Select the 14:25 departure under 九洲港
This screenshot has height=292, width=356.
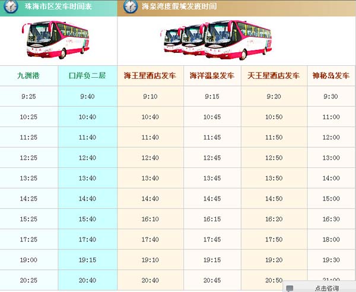pos(28,199)
